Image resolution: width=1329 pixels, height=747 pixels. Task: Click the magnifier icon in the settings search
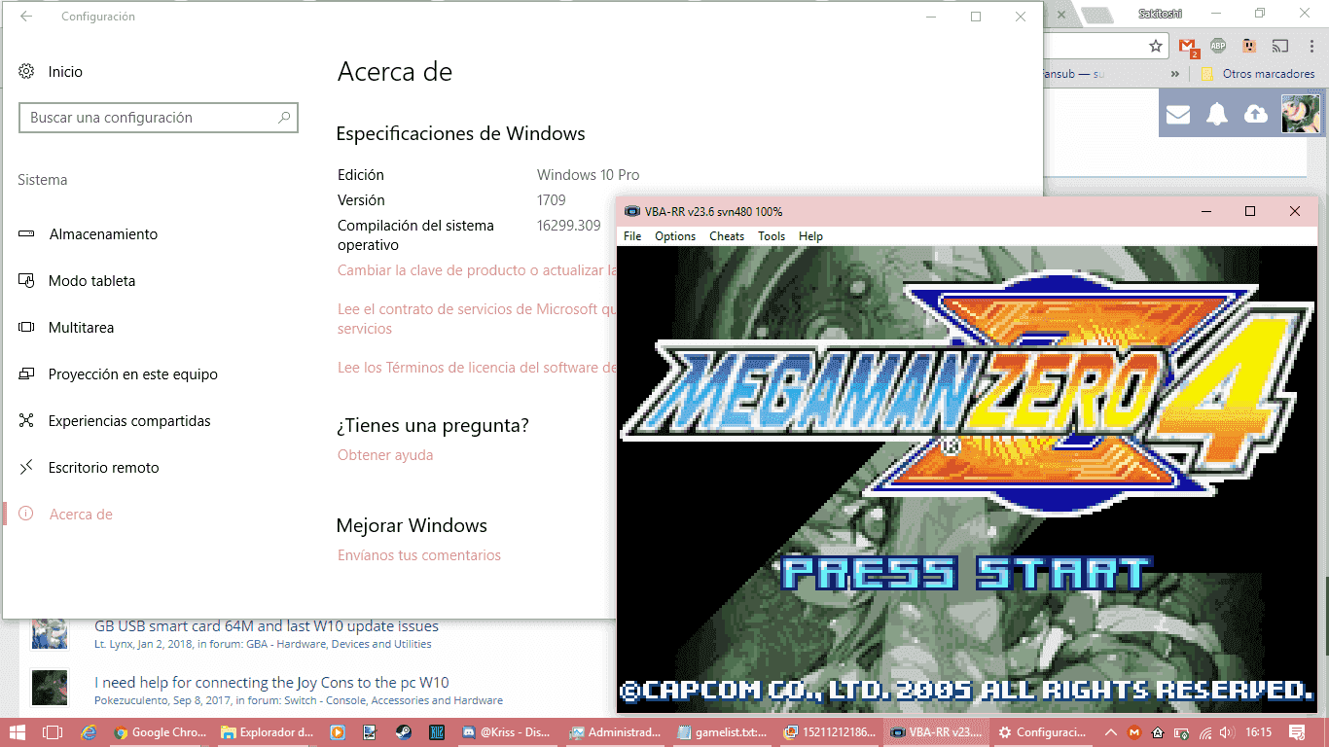tap(284, 118)
